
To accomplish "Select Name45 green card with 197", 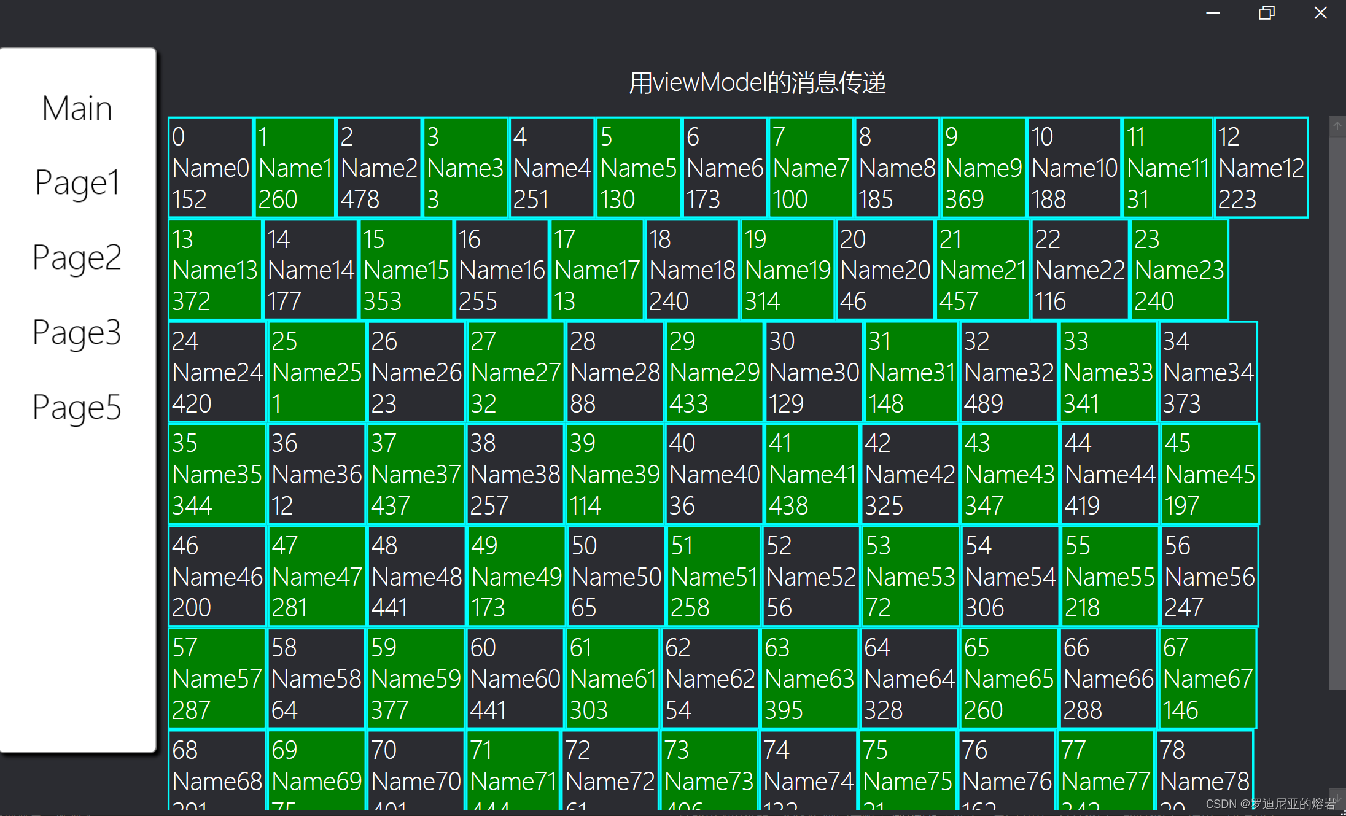I will coord(1210,474).
